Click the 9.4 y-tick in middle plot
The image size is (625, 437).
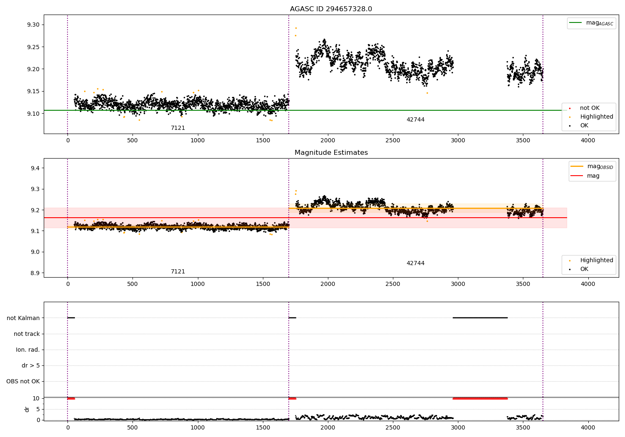(x=35, y=168)
